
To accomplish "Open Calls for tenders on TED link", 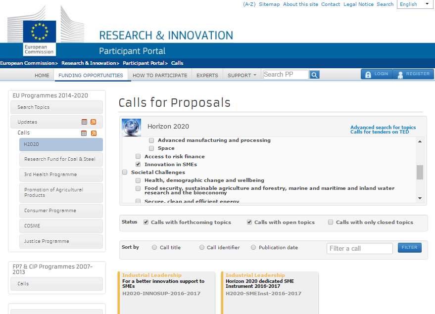I will 380,132.
